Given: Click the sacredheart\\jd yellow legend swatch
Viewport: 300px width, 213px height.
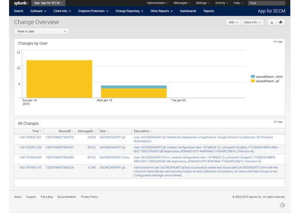Looking at the screenshot, I should click(x=253, y=81).
